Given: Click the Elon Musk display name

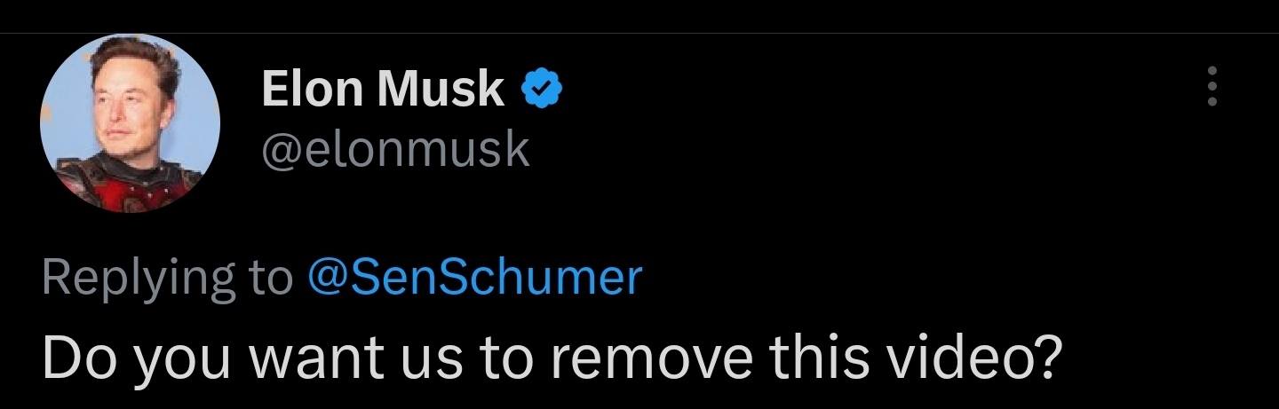Looking at the screenshot, I should [x=383, y=90].
